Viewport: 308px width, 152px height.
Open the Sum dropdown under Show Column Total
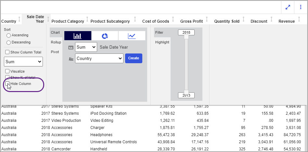coord(23,62)
